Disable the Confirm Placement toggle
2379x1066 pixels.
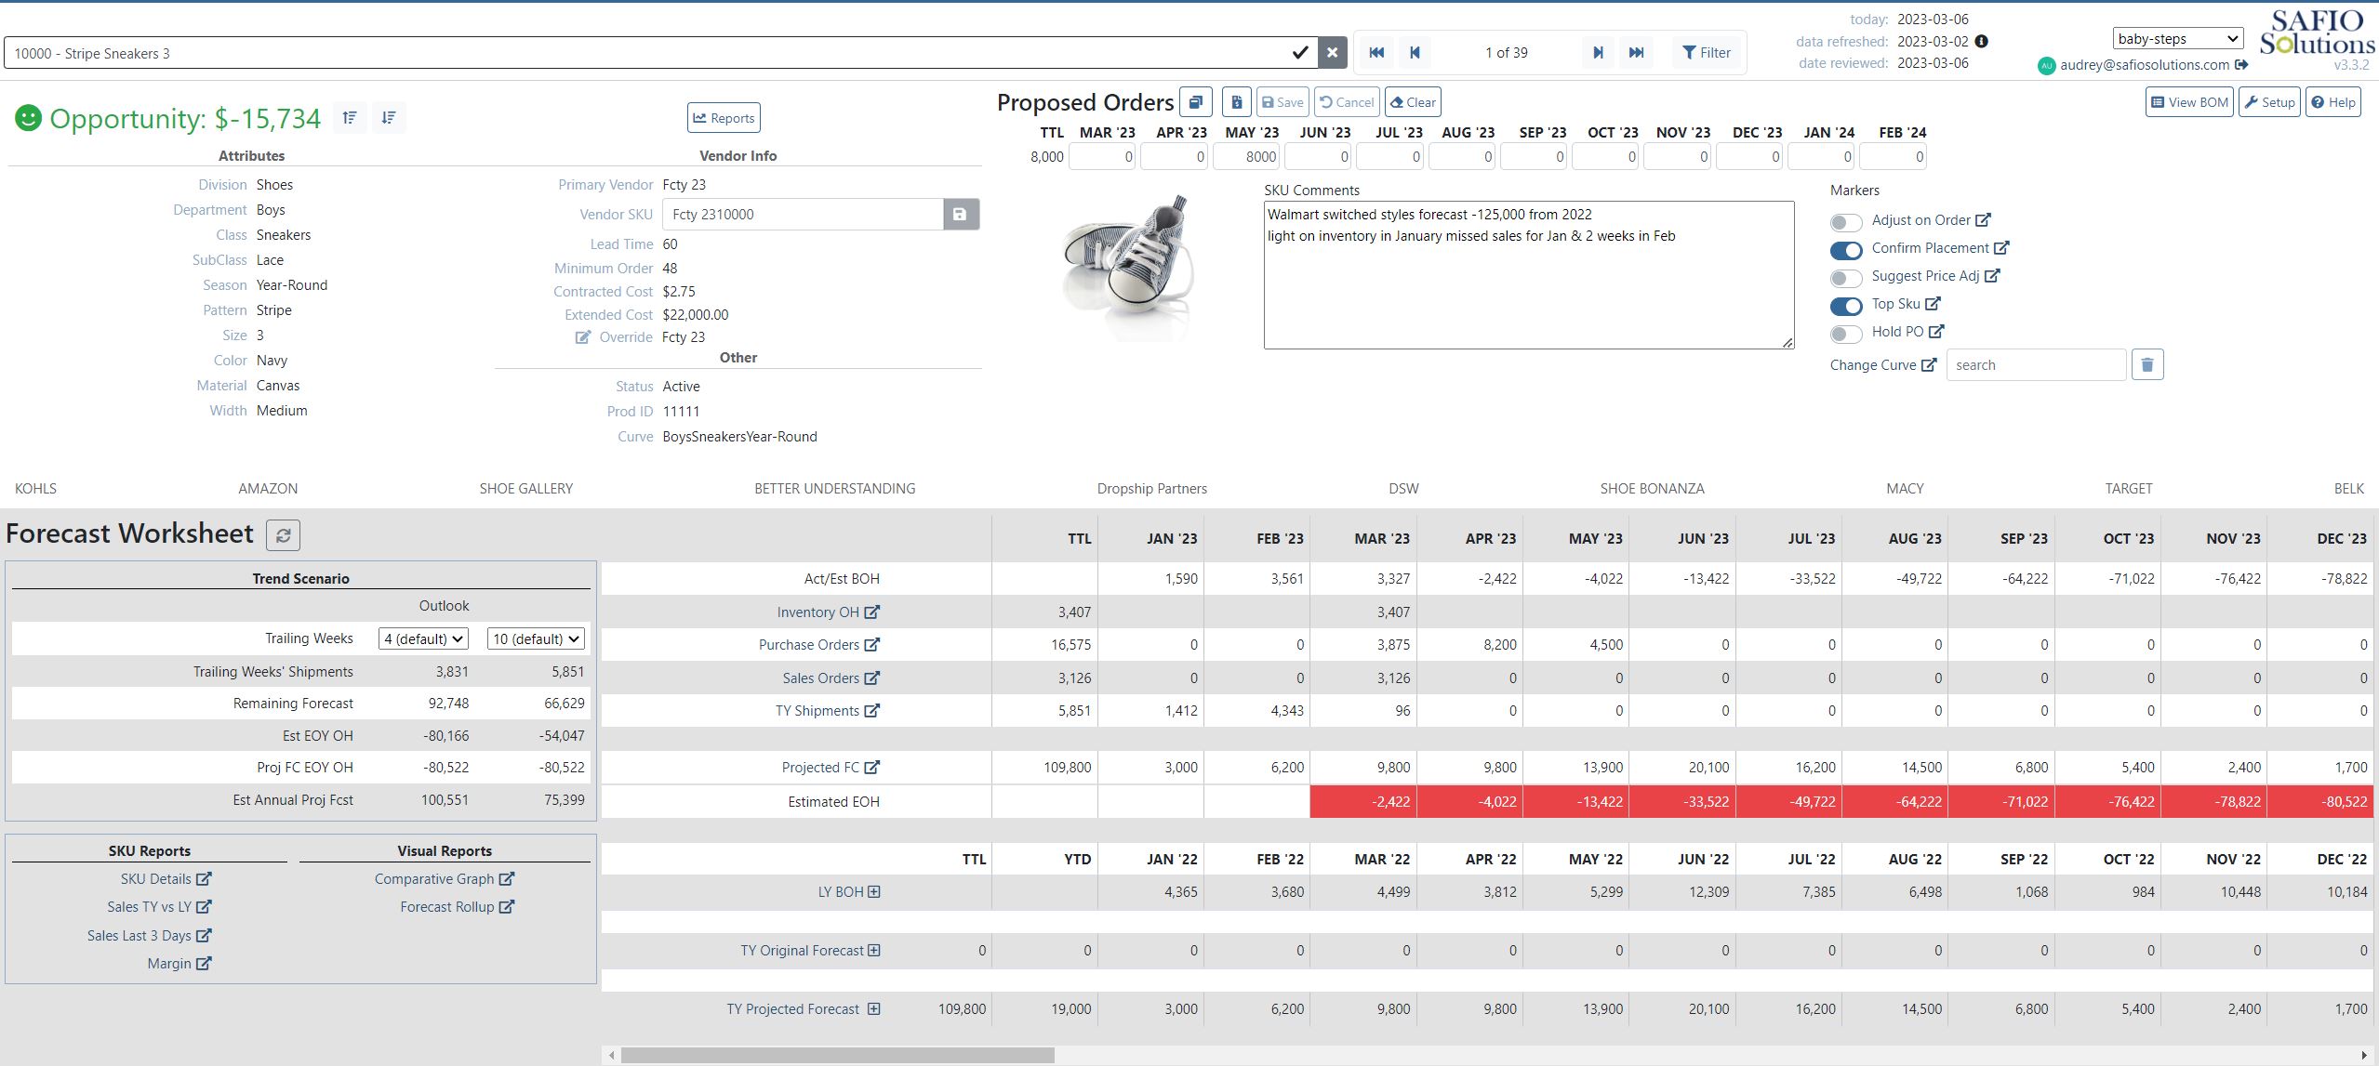(x=1844, y=250)
